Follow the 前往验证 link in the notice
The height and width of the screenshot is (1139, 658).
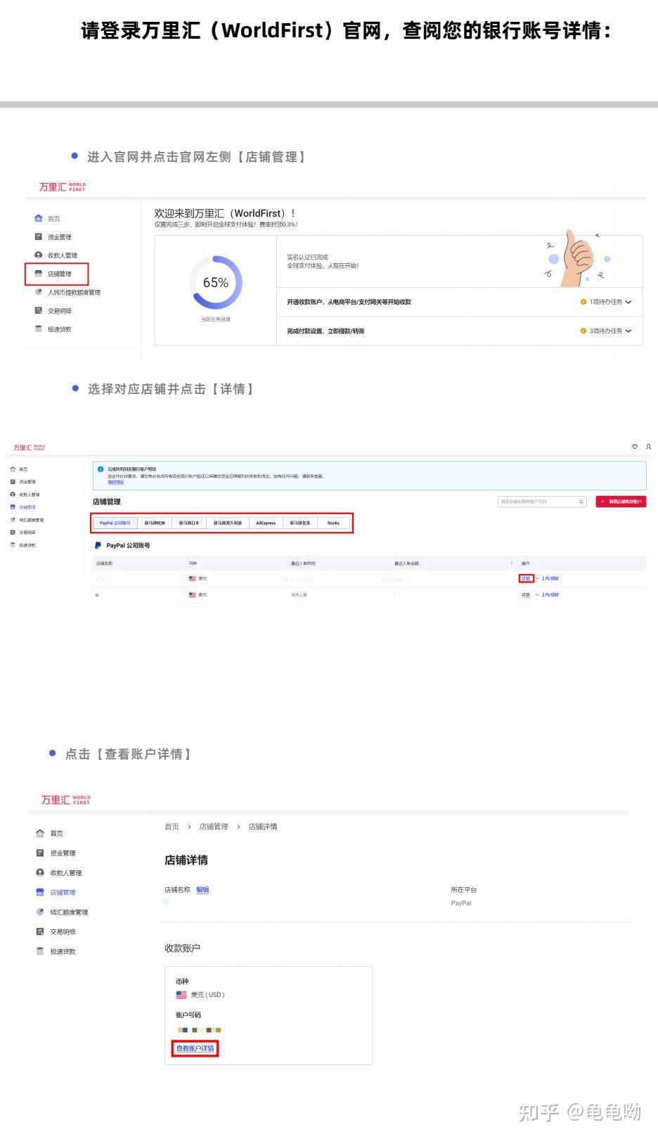115,483
